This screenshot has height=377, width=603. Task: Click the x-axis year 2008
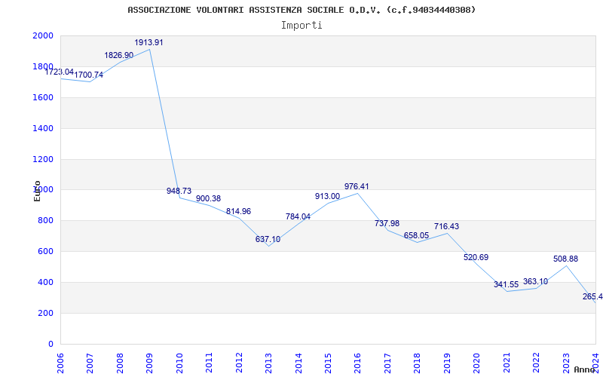(120, 363)
